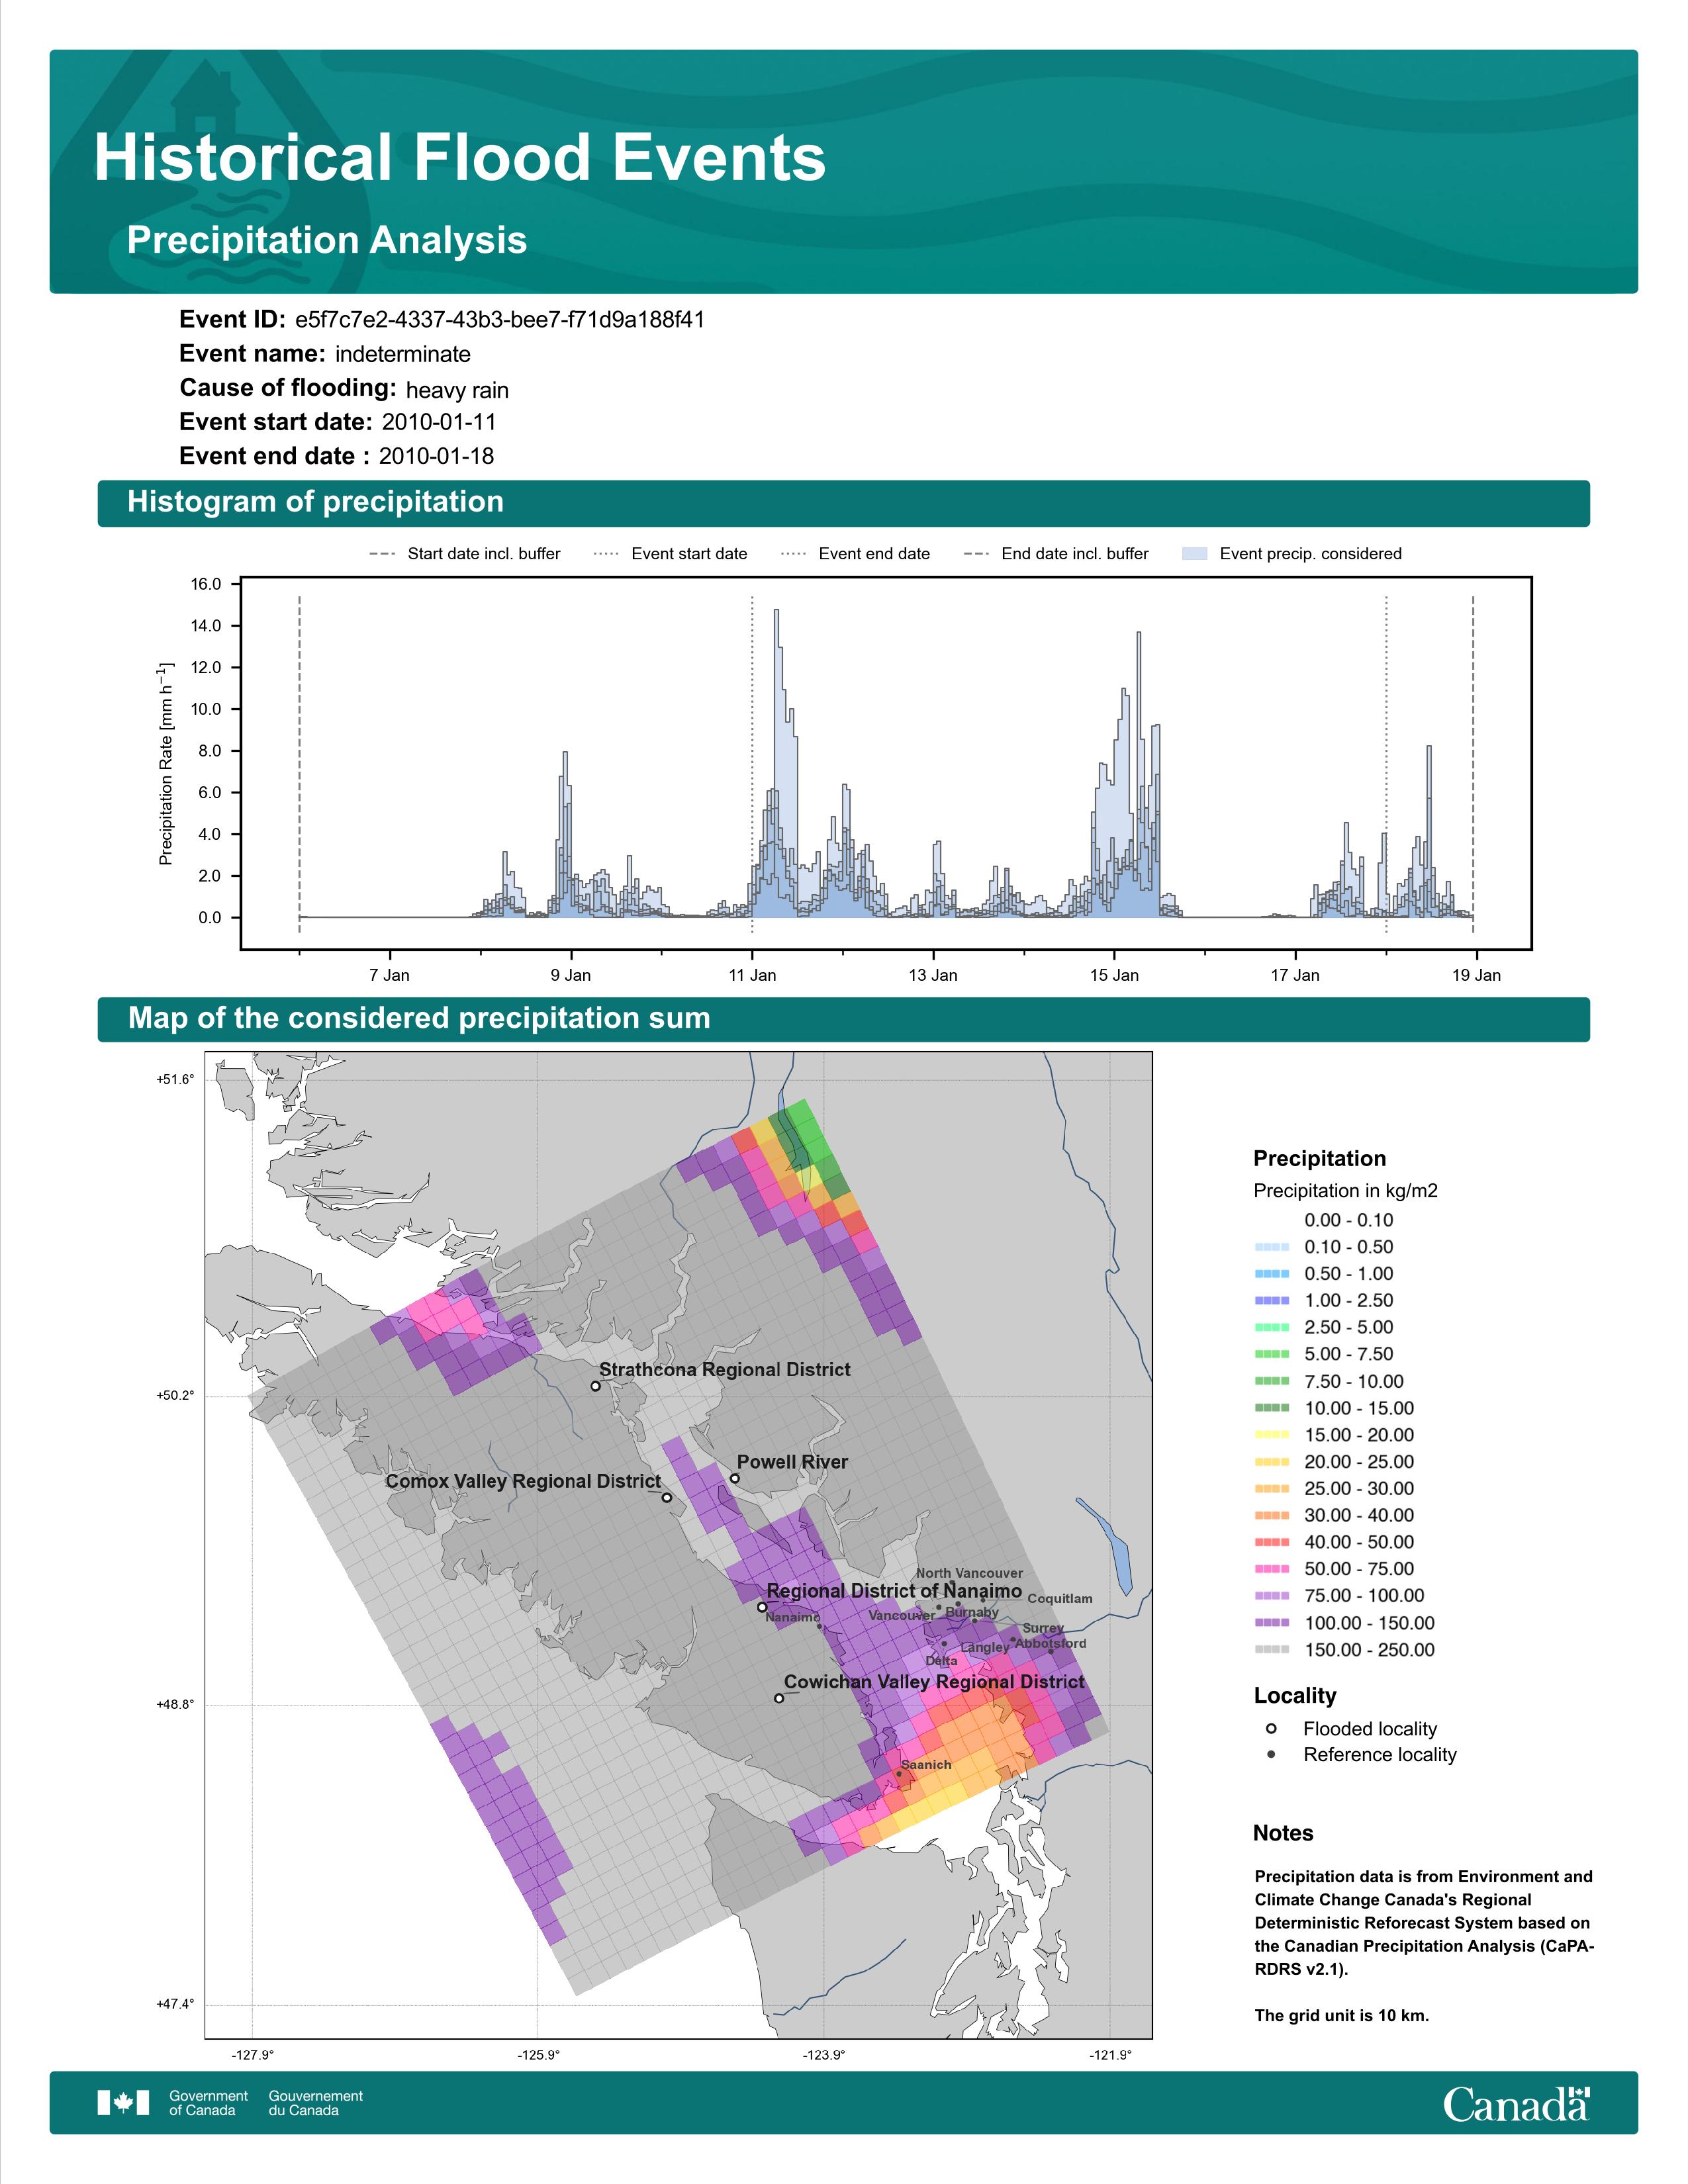Click the Vancouver map label
Viewport: 1688px width, 2184px height.
coord(901,1615)
